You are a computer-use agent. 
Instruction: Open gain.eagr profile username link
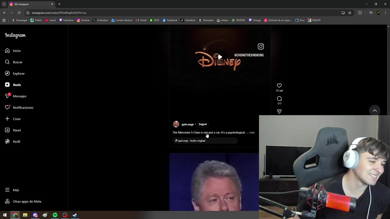[x=188, y=124]
